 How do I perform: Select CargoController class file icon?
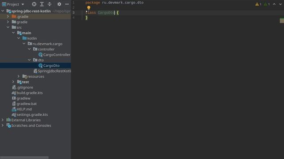pyautogui.click(x=40, y=55)
